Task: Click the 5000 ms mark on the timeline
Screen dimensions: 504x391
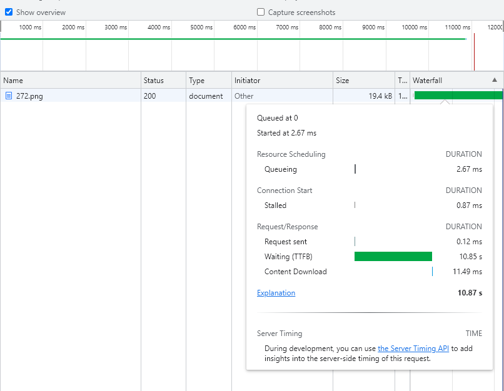Action: coord(201,27)
